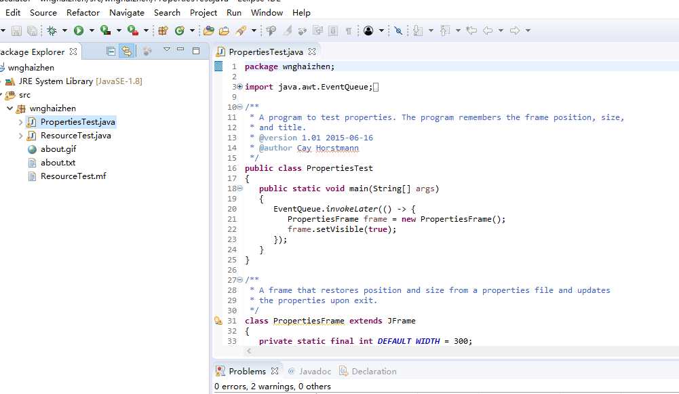Screen dimensions: 679x394
Task: Close the PropertiesTest.java editor tab
Action: pyautogui.click(x=312, y=52)
